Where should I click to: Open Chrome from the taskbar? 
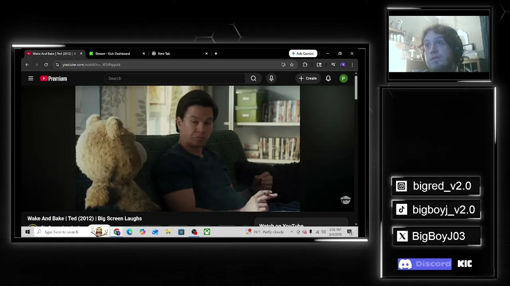tap(117, 232)
